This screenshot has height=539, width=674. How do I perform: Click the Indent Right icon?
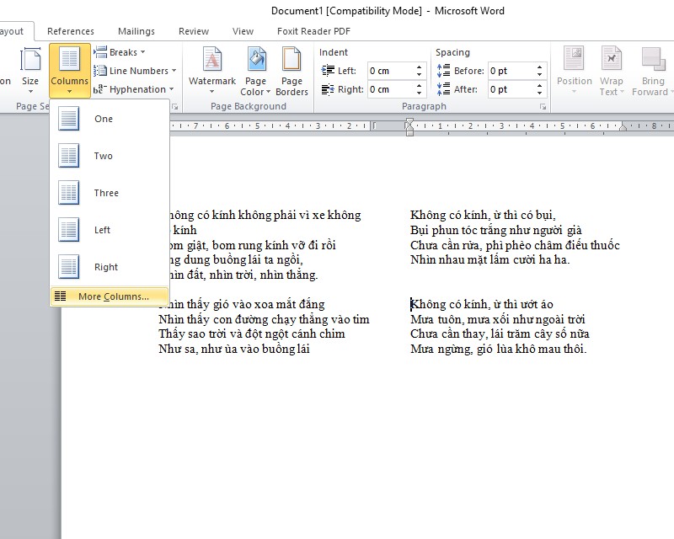(x=328, y=89)
